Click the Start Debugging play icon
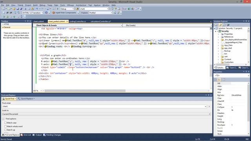This screenshot has width=251, height=141. 58,9
